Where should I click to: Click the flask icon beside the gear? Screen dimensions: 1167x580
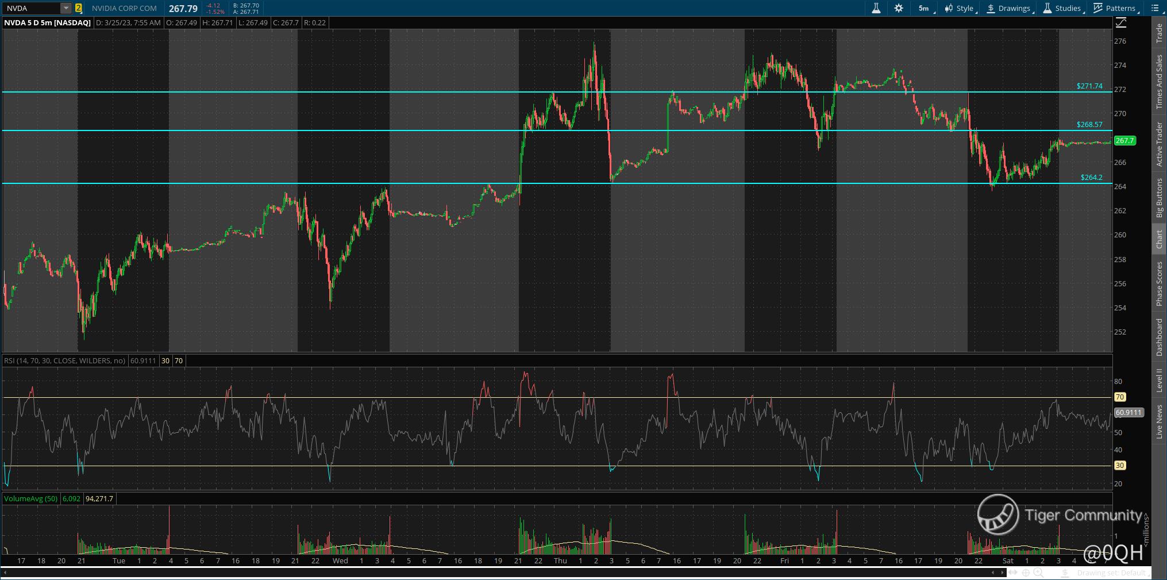point(876,8)
